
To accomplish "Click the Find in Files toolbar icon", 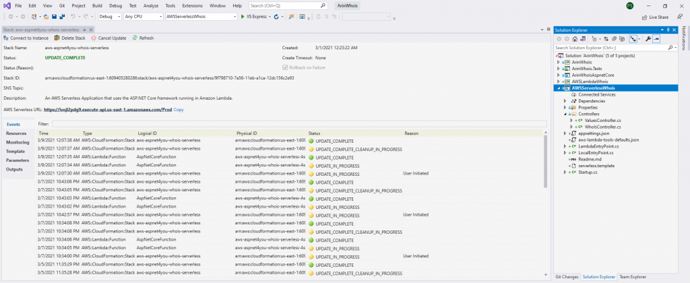I will [291, 17].
